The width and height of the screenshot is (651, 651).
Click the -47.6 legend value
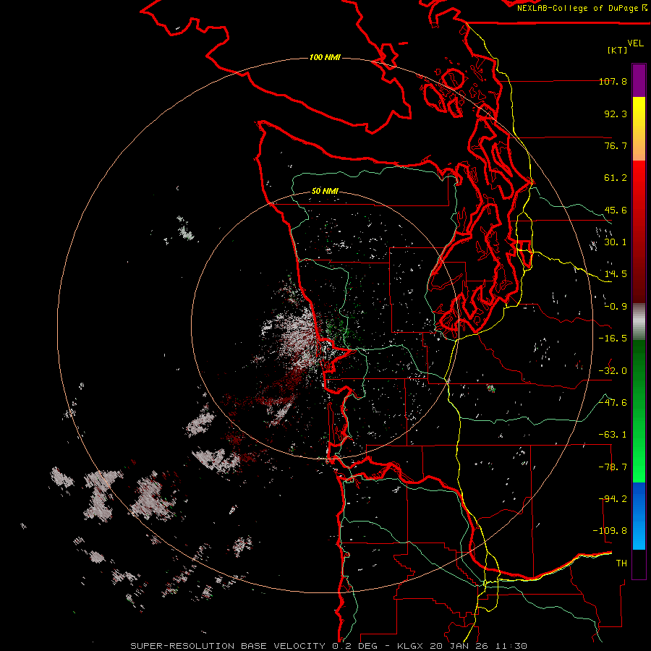(613, 403)
